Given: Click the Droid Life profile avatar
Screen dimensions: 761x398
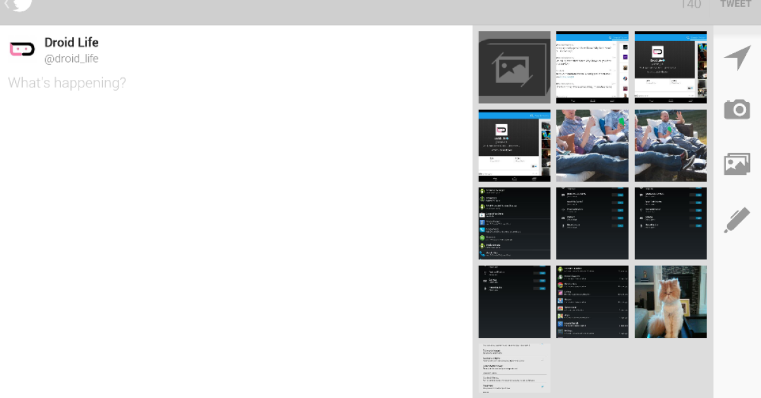Looking at the screenshot, I should [22, 49].
